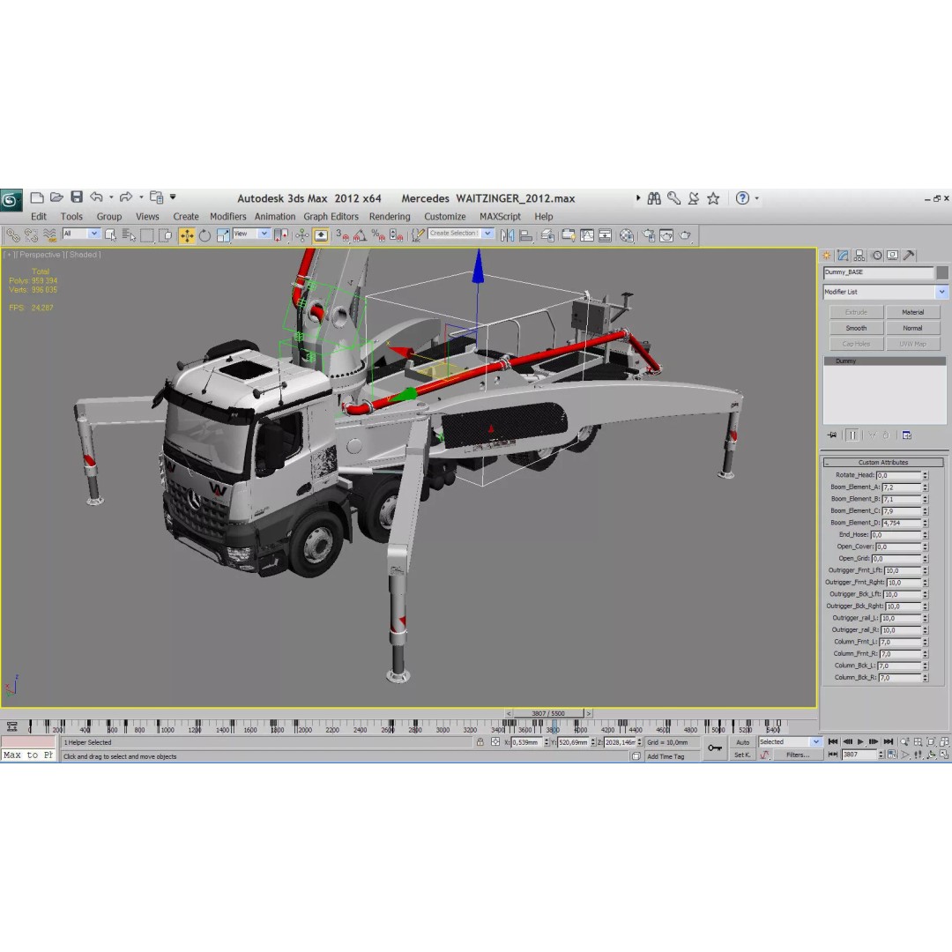The image size is (952, 952).
Task: Click the object color swatch beside Dummy_BASE
Action: 941,272
